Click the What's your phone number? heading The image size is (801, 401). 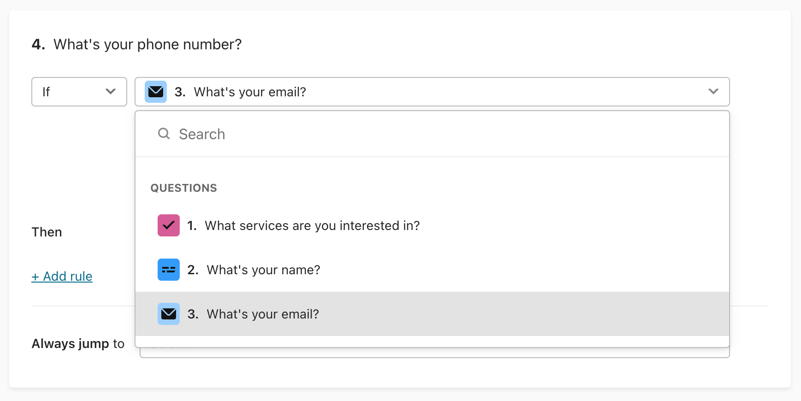pyautogui.click(x=147, y=44)
